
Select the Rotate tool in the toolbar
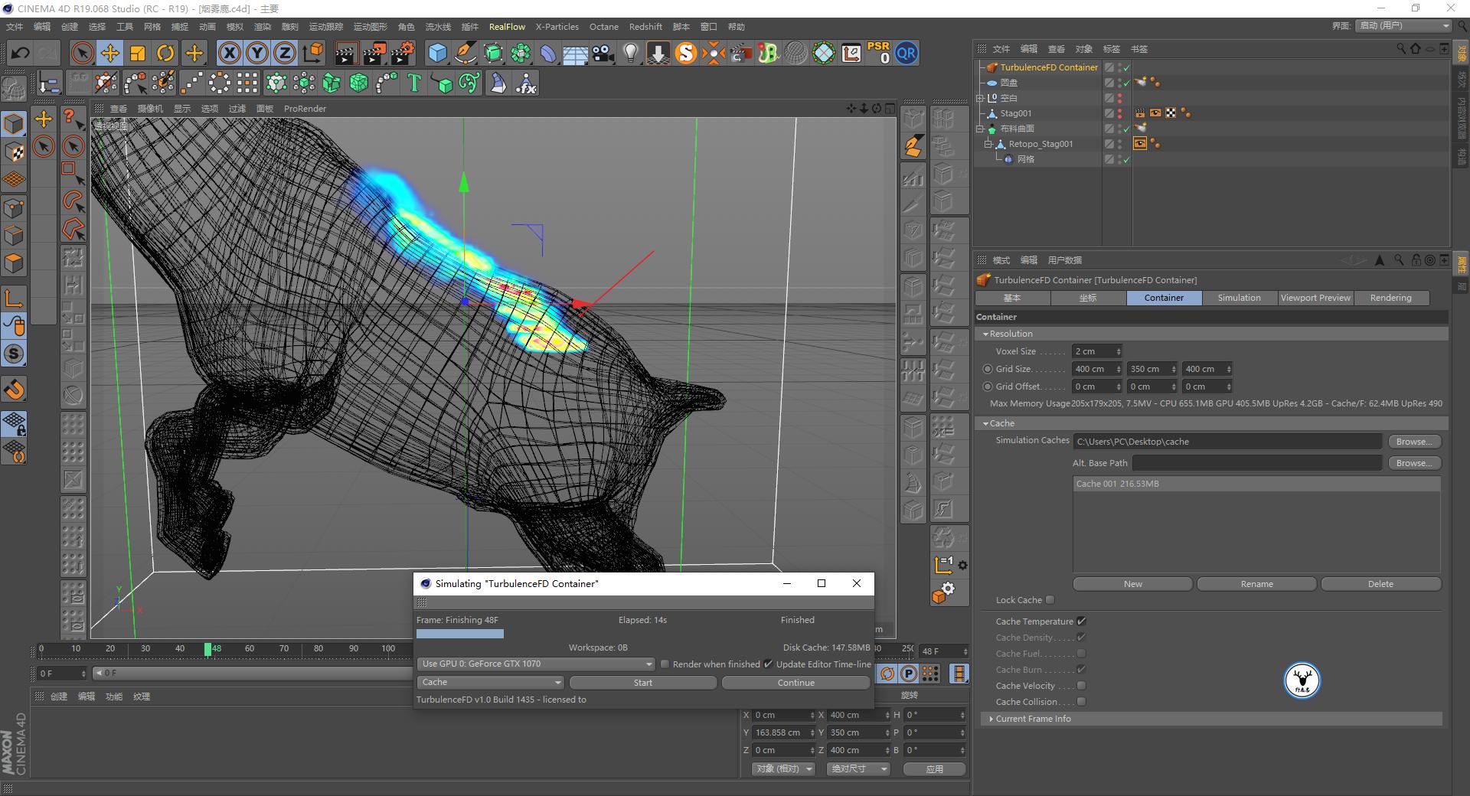166,53
